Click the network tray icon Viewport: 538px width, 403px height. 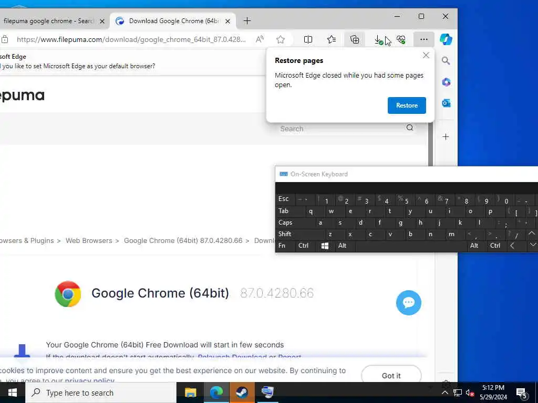(x=457, y=393)
